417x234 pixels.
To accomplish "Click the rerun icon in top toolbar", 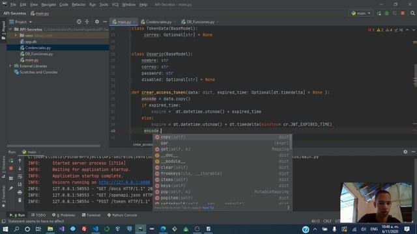I will click(x=379, y=13).
